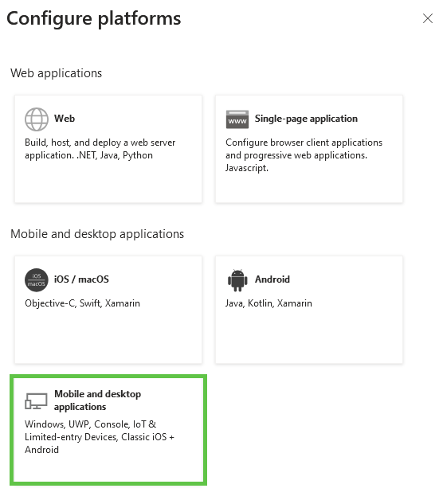This screenshot has width=439, height=496.
Task: Choose Single-page application platform title
Action: (x=306, y=119)
